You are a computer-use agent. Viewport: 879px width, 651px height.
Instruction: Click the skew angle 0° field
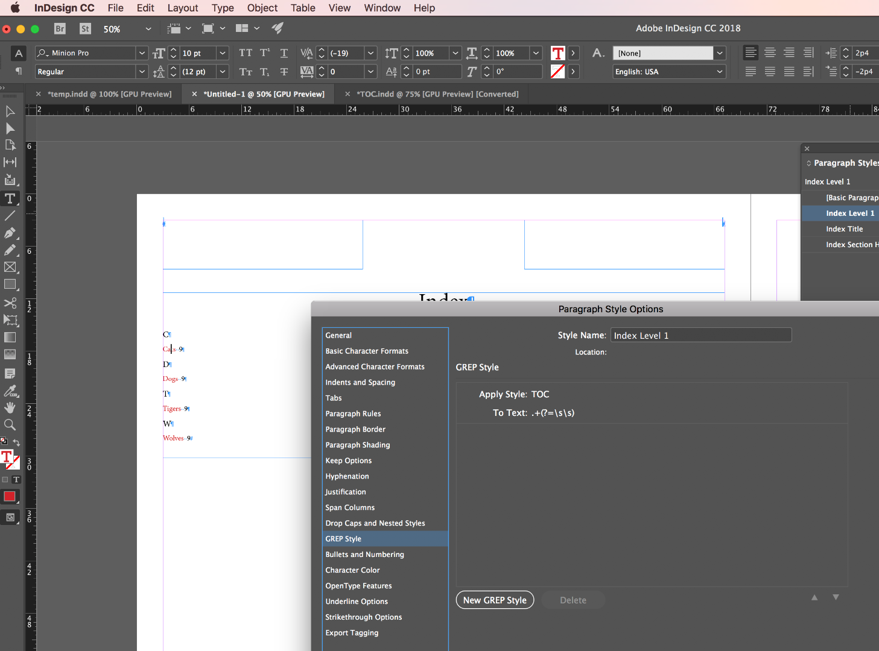click(x=518, y=72)
